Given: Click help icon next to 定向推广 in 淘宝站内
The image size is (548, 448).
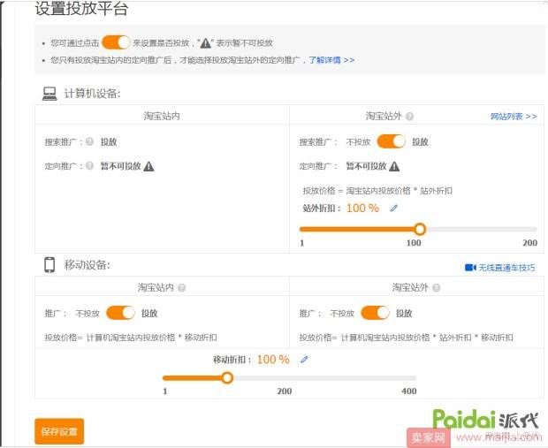Looking at the screenshot, I should (89, 165).
